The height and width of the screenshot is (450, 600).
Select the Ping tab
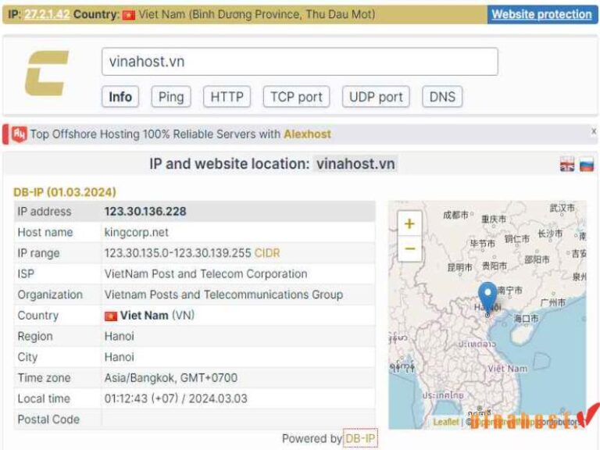coord(171,97)
